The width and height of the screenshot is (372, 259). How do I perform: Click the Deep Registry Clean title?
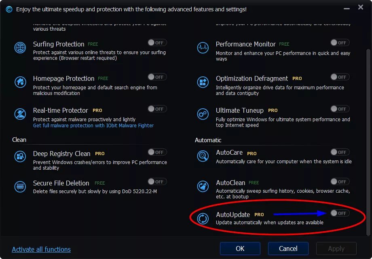(62, 154)
